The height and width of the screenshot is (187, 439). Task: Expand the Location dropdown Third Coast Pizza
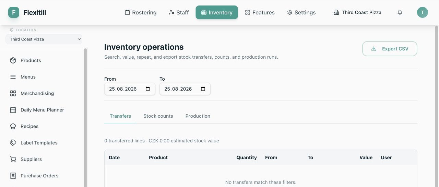pyautogui.click(x=44, y=39)
